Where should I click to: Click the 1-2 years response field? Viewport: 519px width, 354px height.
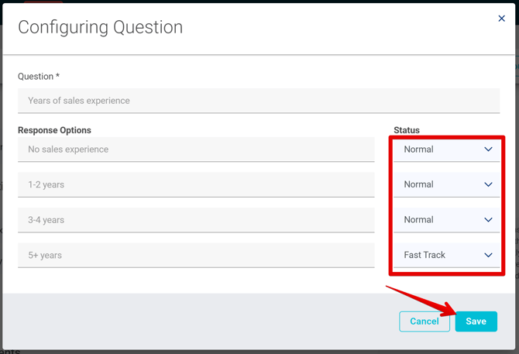click(196, 184)
